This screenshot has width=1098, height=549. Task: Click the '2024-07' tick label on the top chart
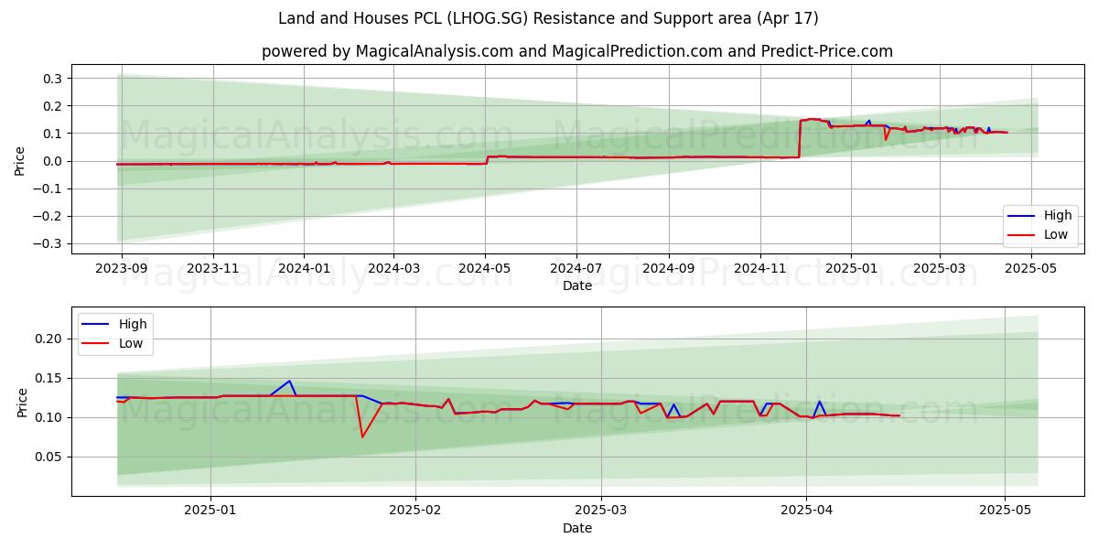click(576, 267)
